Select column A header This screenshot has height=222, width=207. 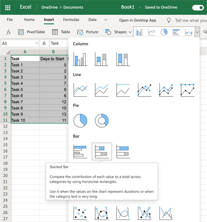25,52
